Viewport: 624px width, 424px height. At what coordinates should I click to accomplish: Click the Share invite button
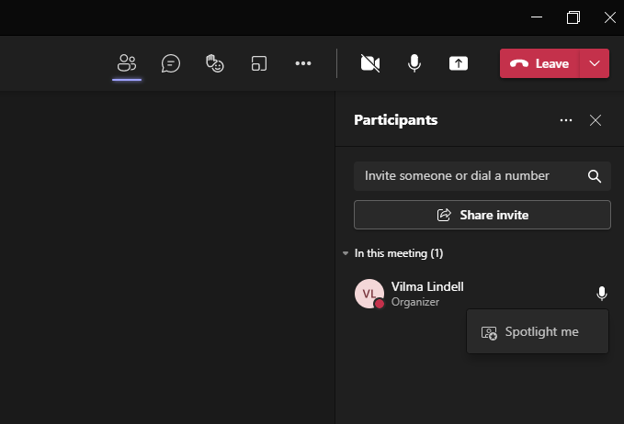(482, 215)
